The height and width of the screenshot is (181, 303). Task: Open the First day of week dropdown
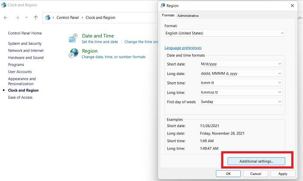[x=241, y=102]
